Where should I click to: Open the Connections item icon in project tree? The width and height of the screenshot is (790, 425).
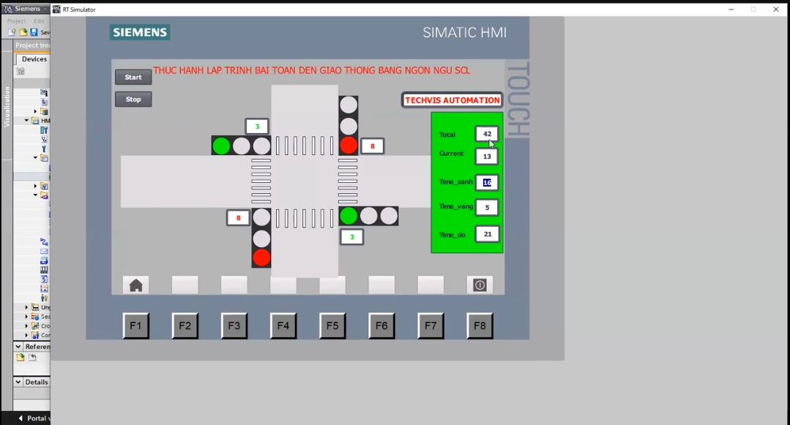click(x=44, y=241)
